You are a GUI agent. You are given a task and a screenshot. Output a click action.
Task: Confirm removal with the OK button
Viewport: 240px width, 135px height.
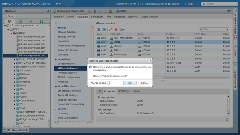tap(130, 83)
